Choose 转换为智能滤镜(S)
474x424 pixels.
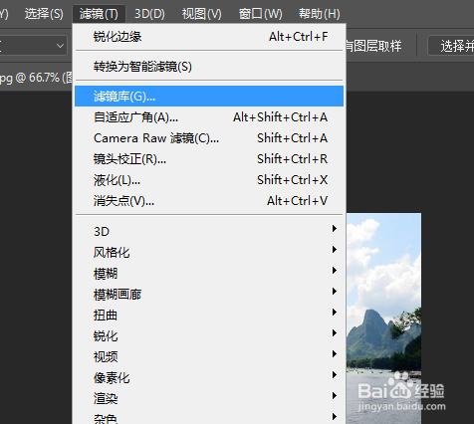pyautogui.click(x=209, y=67)
